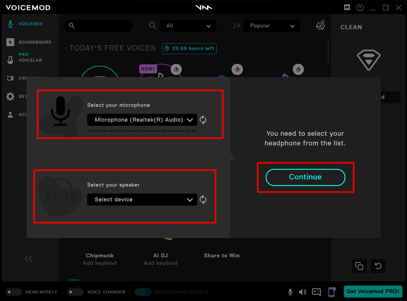Click the CLEAN voice title
The width and height of the screenshot is (407, 301).
coord(351,27)
